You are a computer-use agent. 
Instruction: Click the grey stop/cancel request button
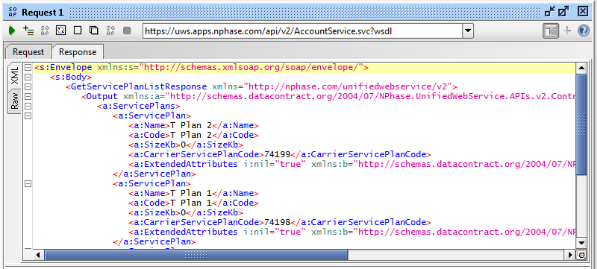(127, 31)
